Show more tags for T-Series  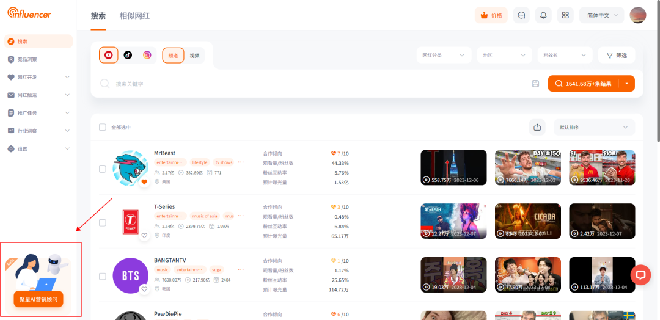[241, 216]
